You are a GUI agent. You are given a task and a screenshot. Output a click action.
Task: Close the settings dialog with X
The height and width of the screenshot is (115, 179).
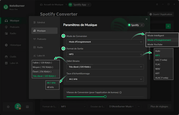tap(147, 19)
